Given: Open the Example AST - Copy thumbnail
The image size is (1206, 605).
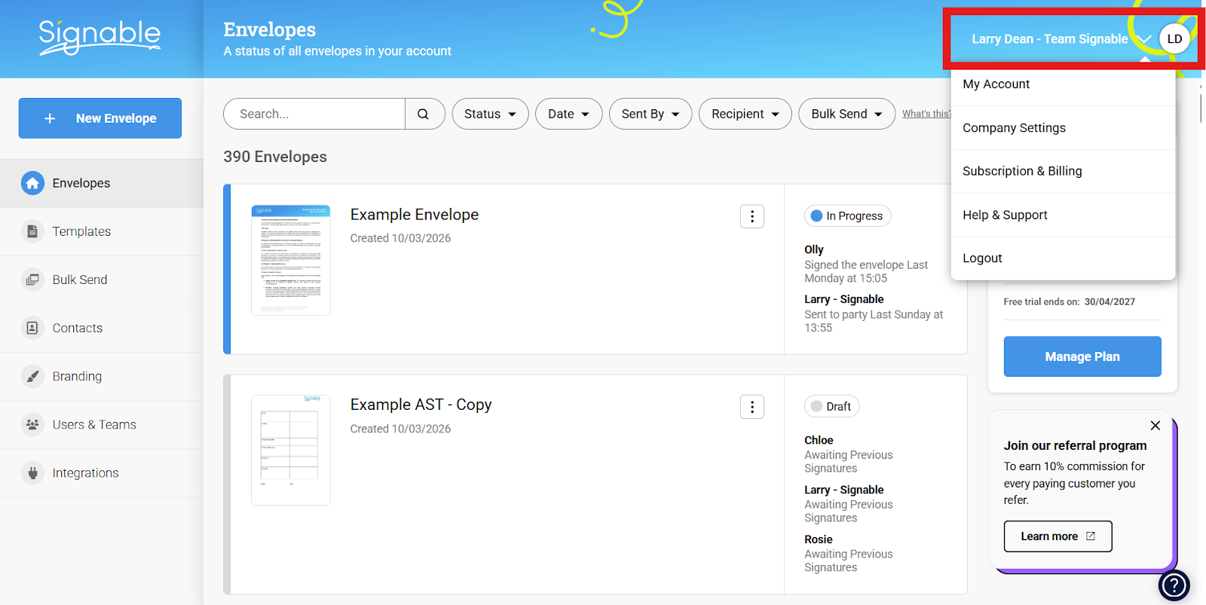Looking at the screenshot, I should [x=291, y=450].
